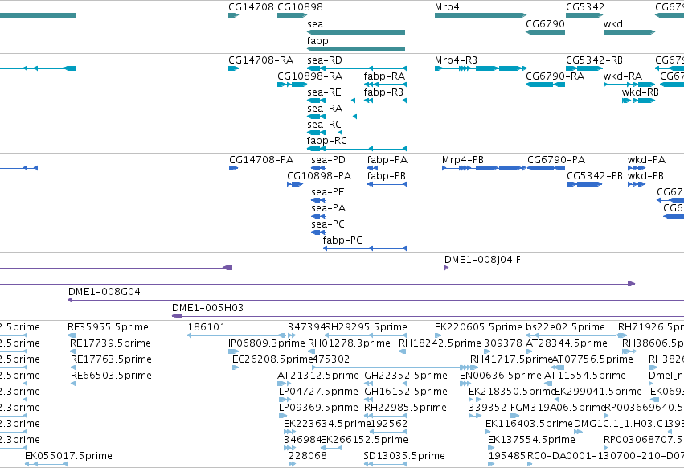Viewport: 684px width, 468px height.
Task: Click transcript sea-RE
Action: tap(324, 92)
